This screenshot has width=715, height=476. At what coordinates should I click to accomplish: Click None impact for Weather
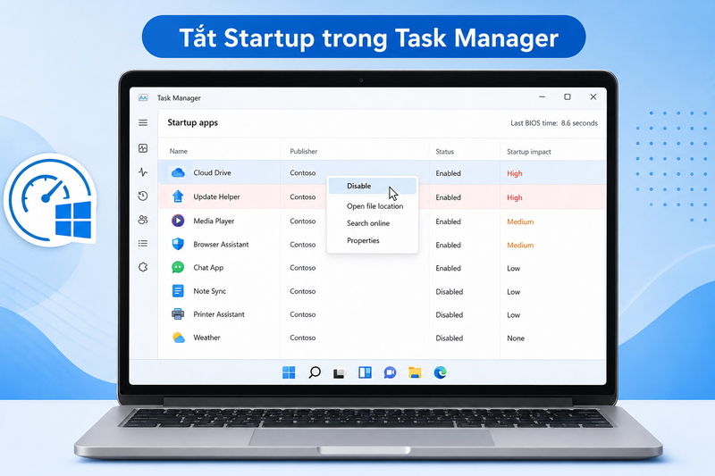click(x=516, y=338)
